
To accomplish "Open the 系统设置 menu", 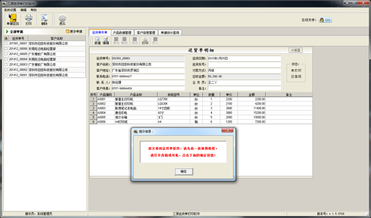I will (10, 10).
